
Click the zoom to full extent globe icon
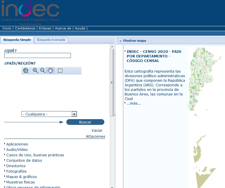(26, 71)
